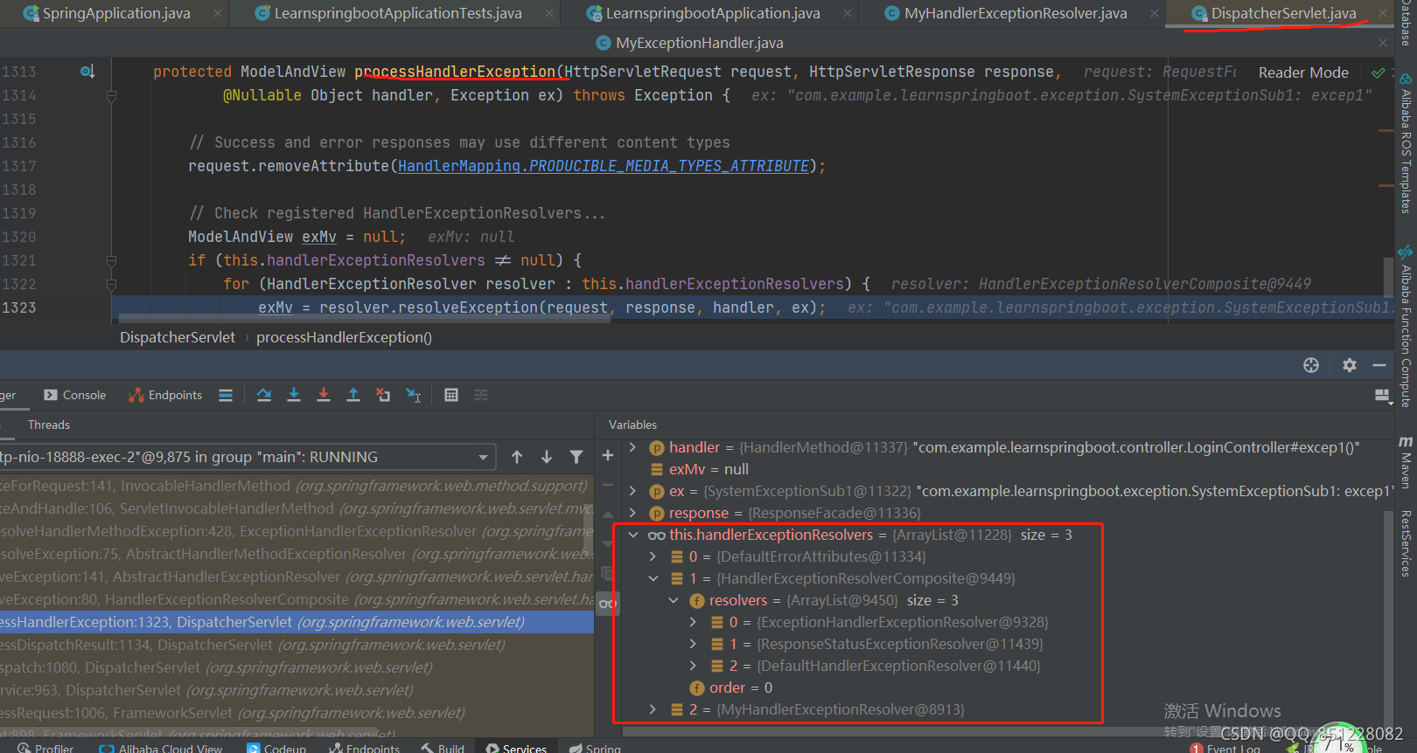Toggle fold marker on line 1321
The height and width of the screenshot is (753, 1417).
(111, 260)
